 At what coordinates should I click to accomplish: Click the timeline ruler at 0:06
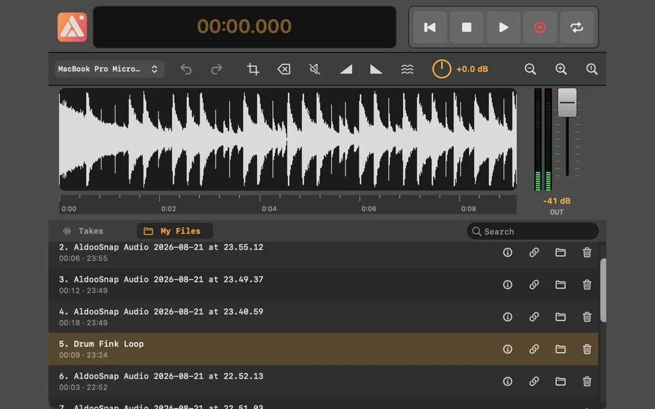tap(369, 209)
